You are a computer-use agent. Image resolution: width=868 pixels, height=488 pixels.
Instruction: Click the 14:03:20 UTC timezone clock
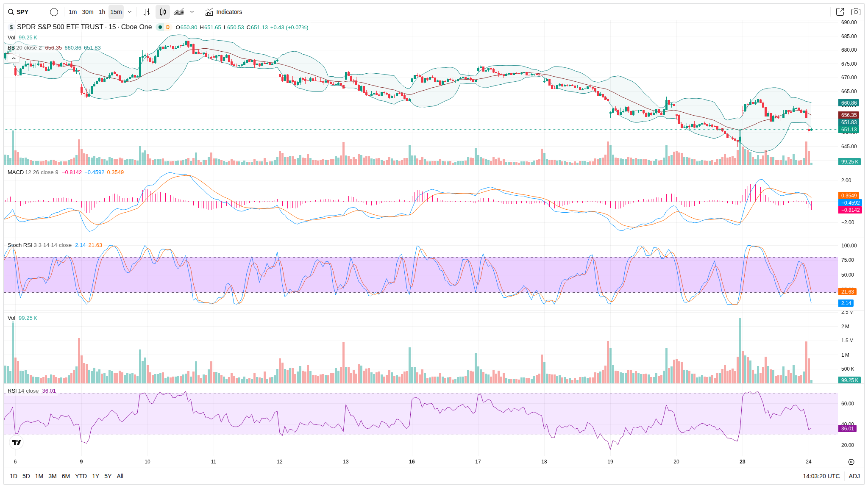821,476
